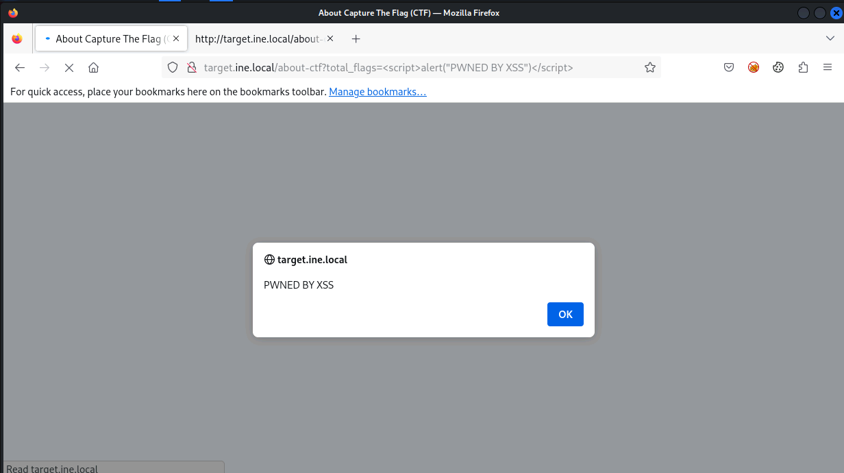Open the cookie extension icon
The height and width of the screenshot is (473, 844).
pos(778,67)
